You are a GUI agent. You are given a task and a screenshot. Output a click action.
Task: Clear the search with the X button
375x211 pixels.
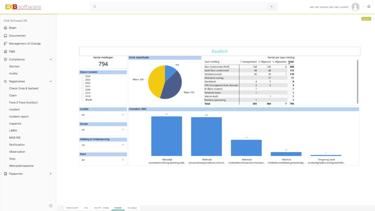pyautogui.click(x=271, y=7)
